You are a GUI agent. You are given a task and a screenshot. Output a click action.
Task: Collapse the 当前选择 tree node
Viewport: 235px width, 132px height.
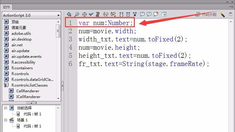[5, 108]
